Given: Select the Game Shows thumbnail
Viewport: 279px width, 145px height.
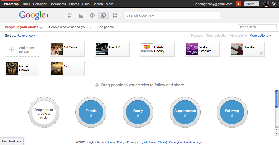Looking at the screenshot, I should point(12,68).
